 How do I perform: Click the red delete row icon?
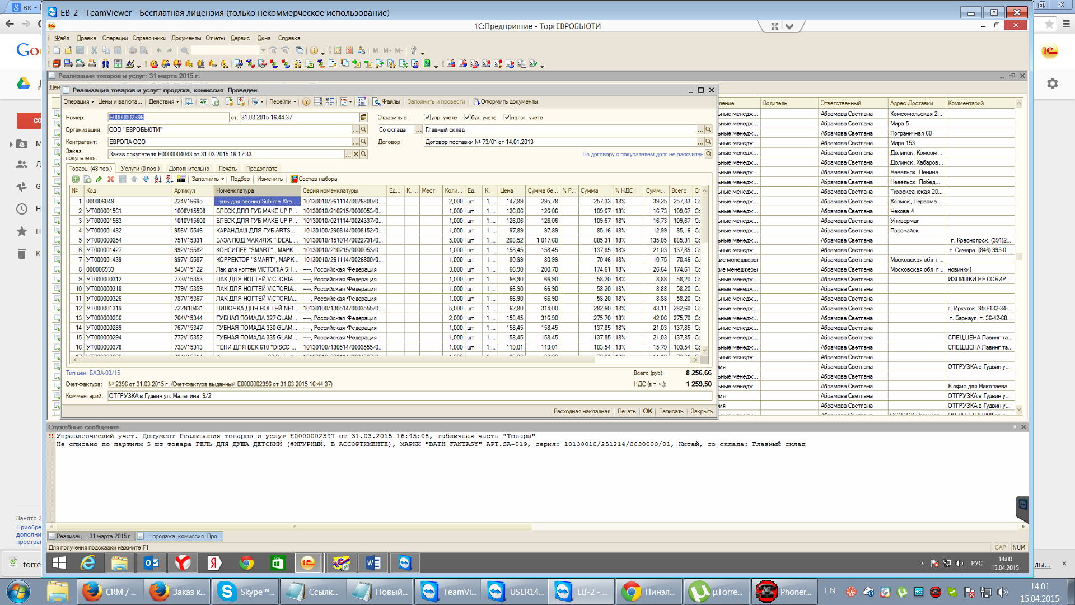tap(110, 179)
